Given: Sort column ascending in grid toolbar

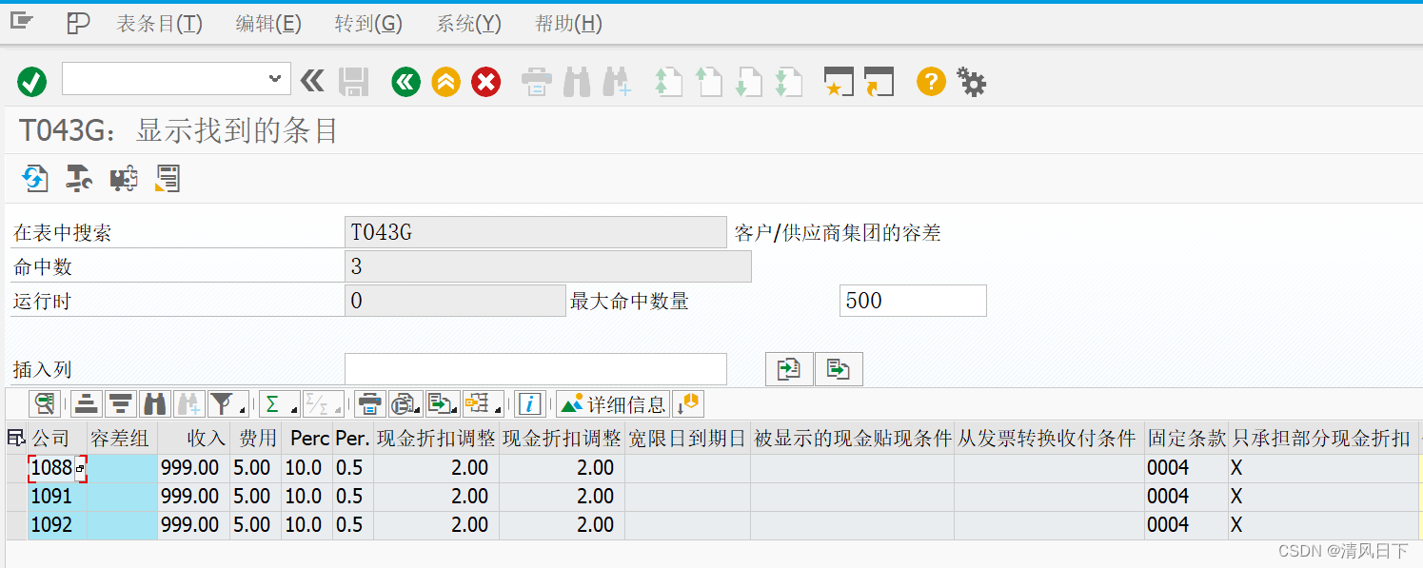Looking at the screenshot, I should [x=86, y=403].
